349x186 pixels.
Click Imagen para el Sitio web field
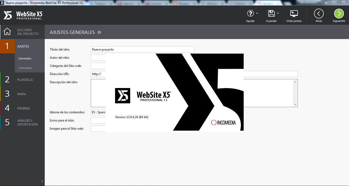[x=98, y=129]
